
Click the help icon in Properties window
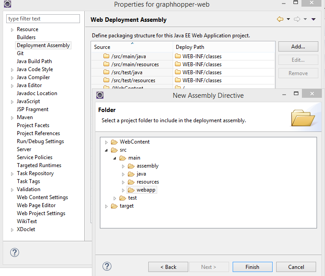point(15,252)
